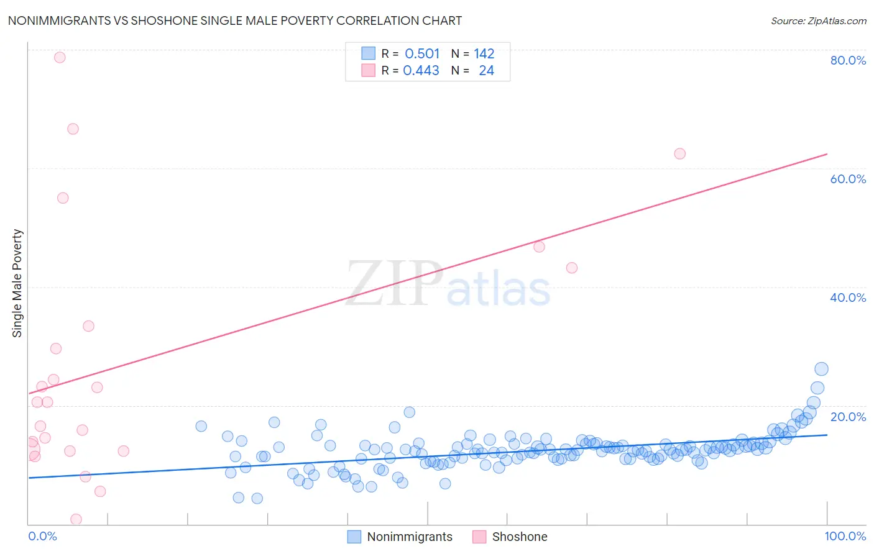Open the ZipAtlas.com source link
This screenshot has width=874, height=554.
pyautogui.click(x=819, y=20)
